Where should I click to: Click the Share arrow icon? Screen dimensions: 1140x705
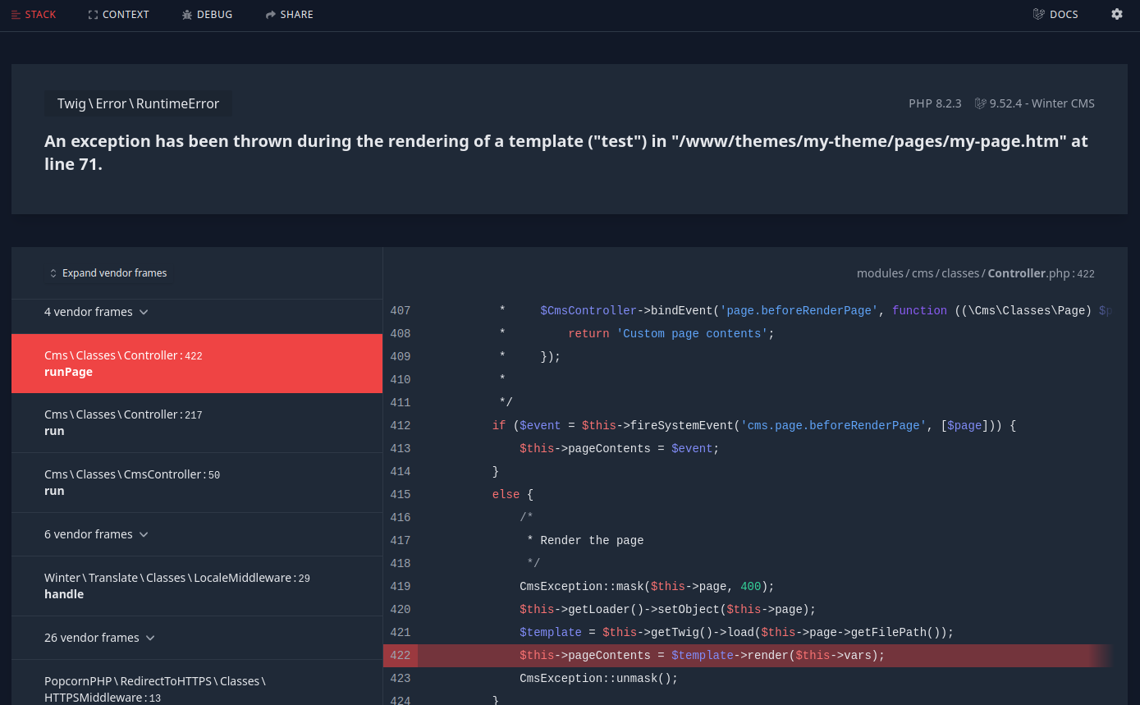click(270, 15)
